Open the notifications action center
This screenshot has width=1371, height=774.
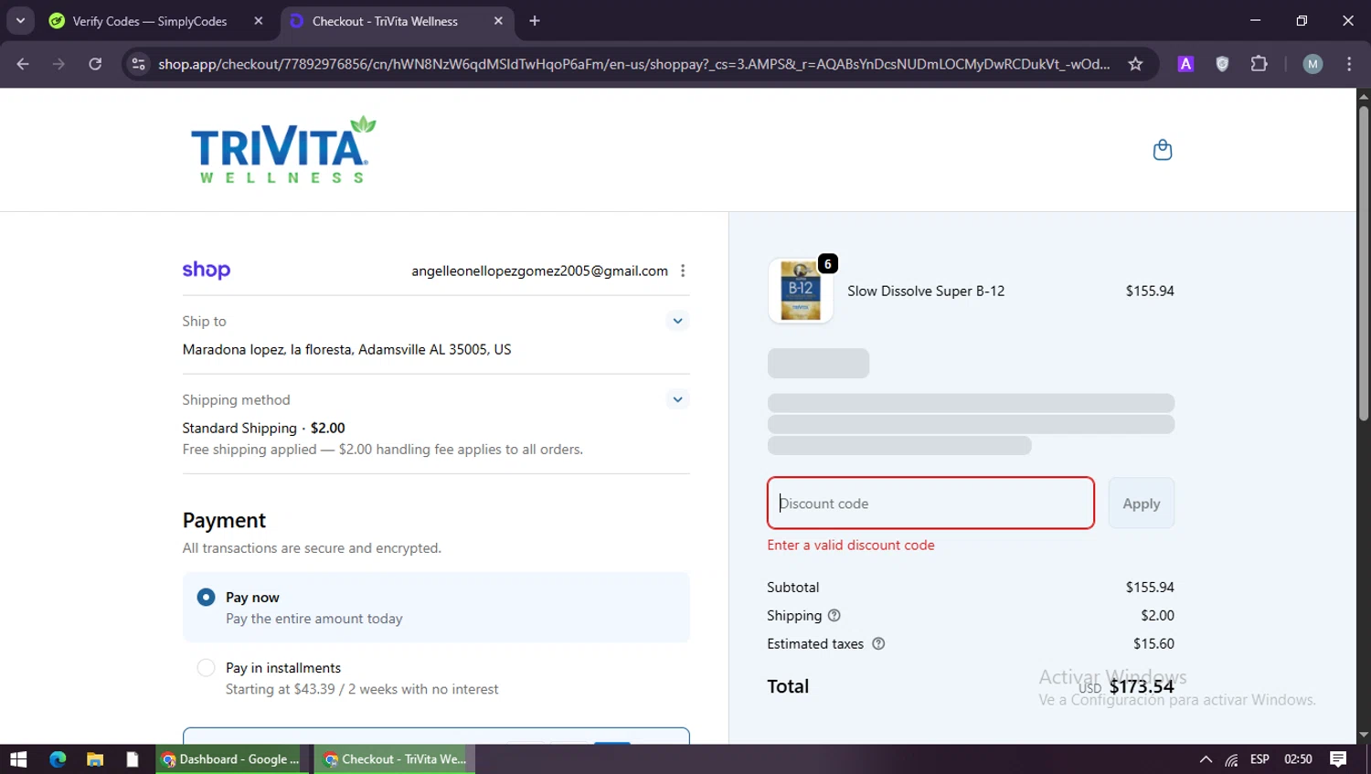1338,759
